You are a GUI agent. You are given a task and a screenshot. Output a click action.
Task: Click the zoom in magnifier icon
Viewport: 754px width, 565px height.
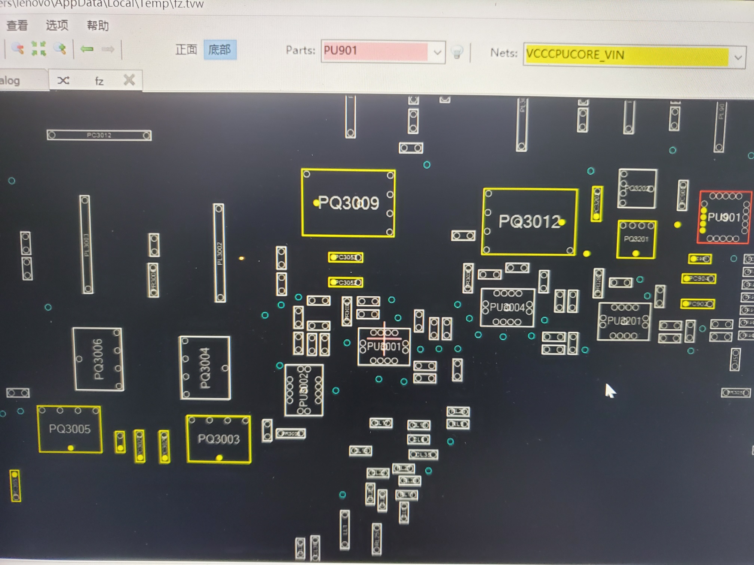pos(60,49)
